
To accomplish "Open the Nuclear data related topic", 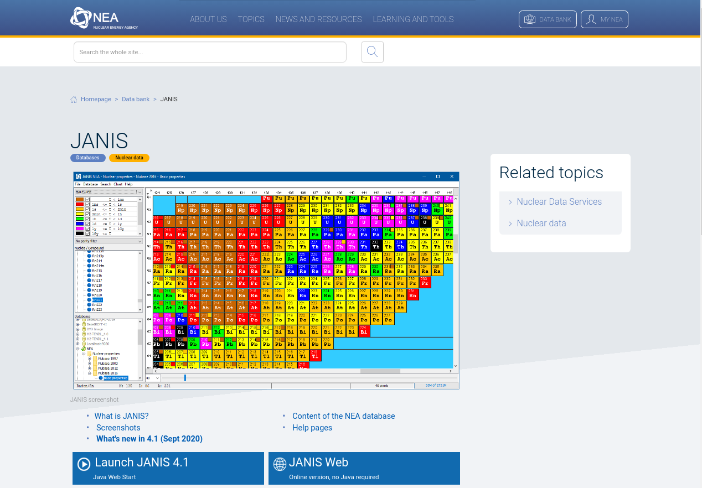I will 541,224.
